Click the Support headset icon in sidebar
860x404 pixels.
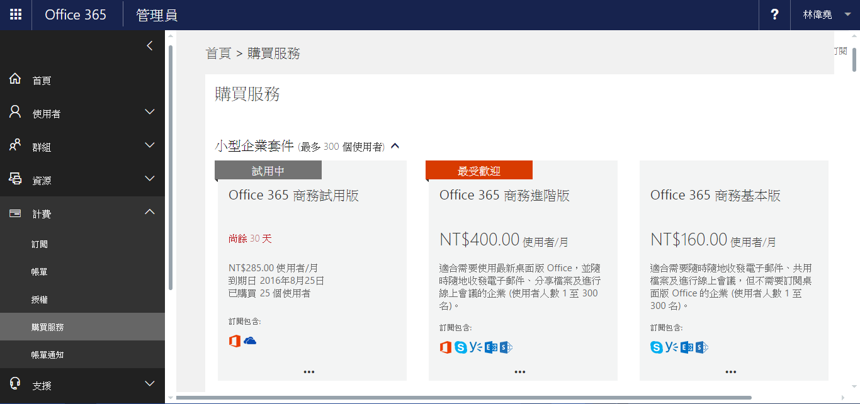[x=16, y=384]
